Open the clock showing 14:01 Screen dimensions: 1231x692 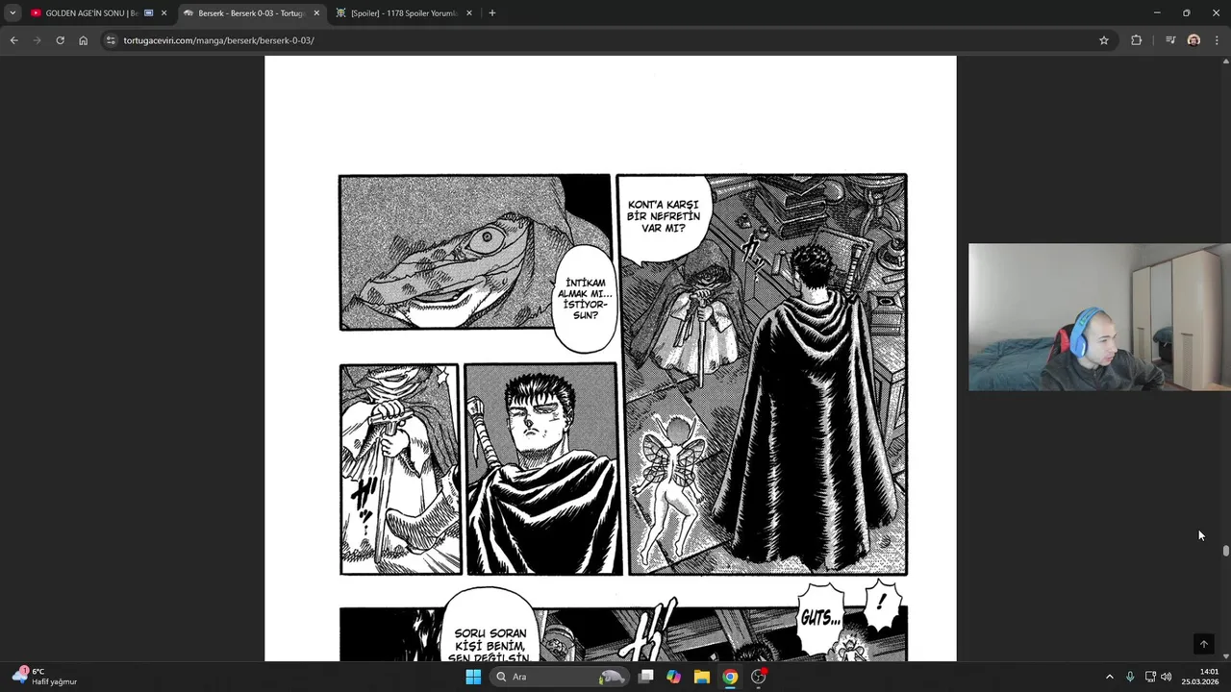1200,677
